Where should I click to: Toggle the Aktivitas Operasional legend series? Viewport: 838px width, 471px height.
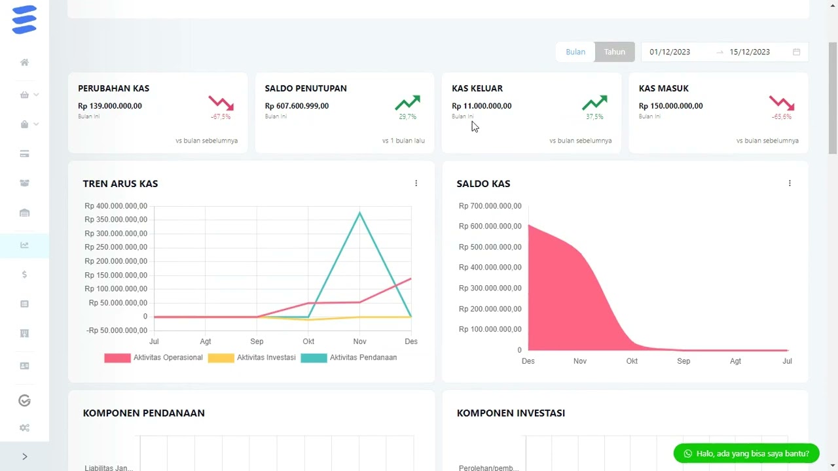coord(153,358)
